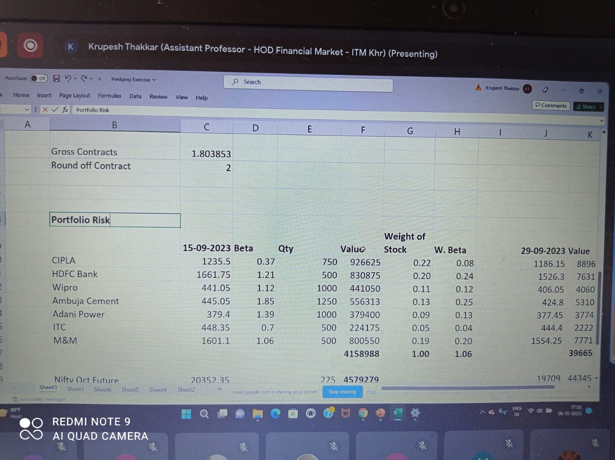Open the Insert ribbon tab
This screenshot has height=460, width=615.
(44, 95)
